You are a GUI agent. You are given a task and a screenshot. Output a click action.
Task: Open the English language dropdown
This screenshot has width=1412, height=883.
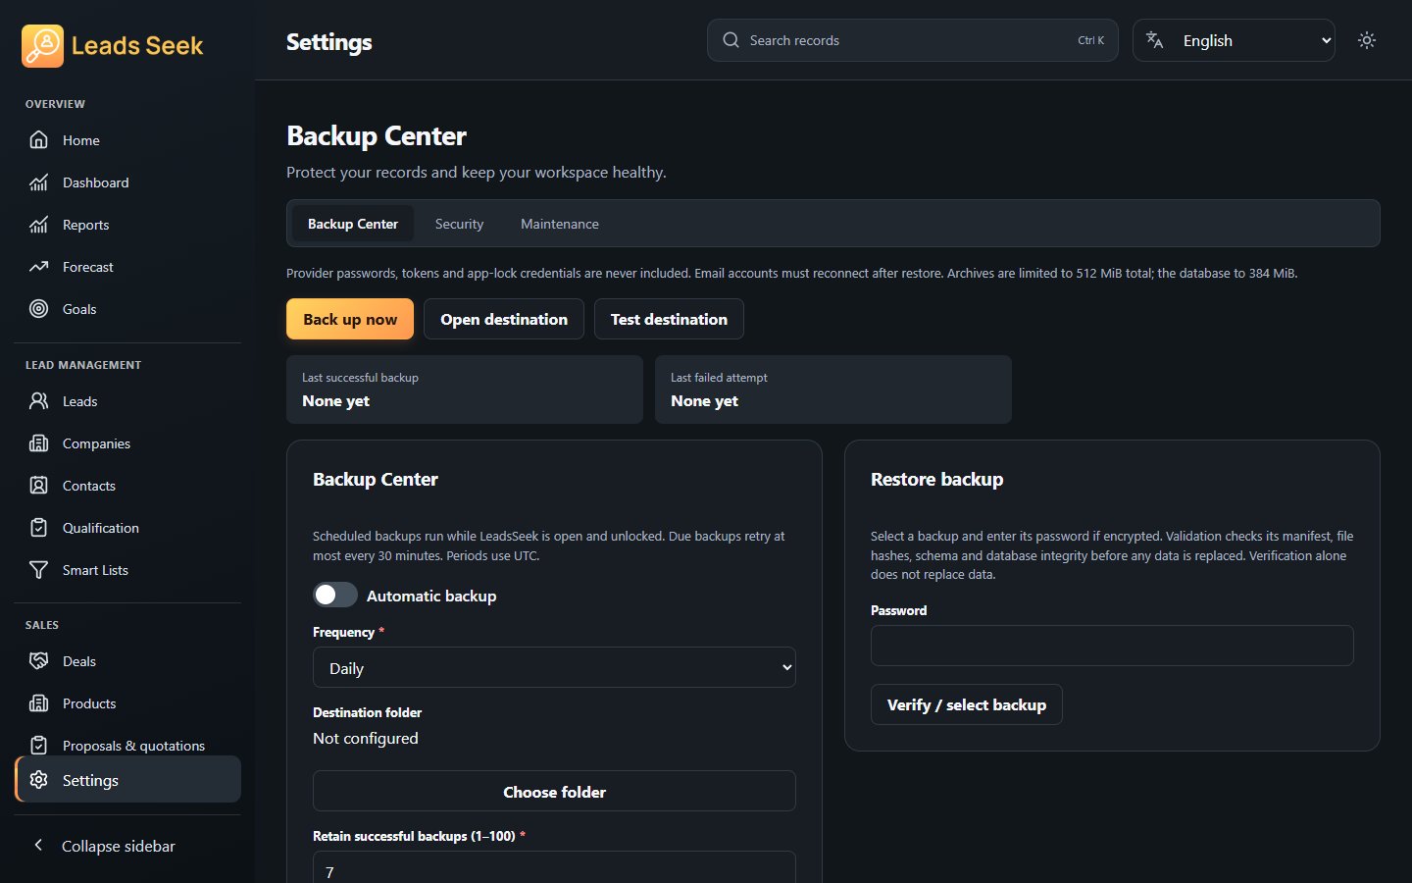(x=1234, y=40)
